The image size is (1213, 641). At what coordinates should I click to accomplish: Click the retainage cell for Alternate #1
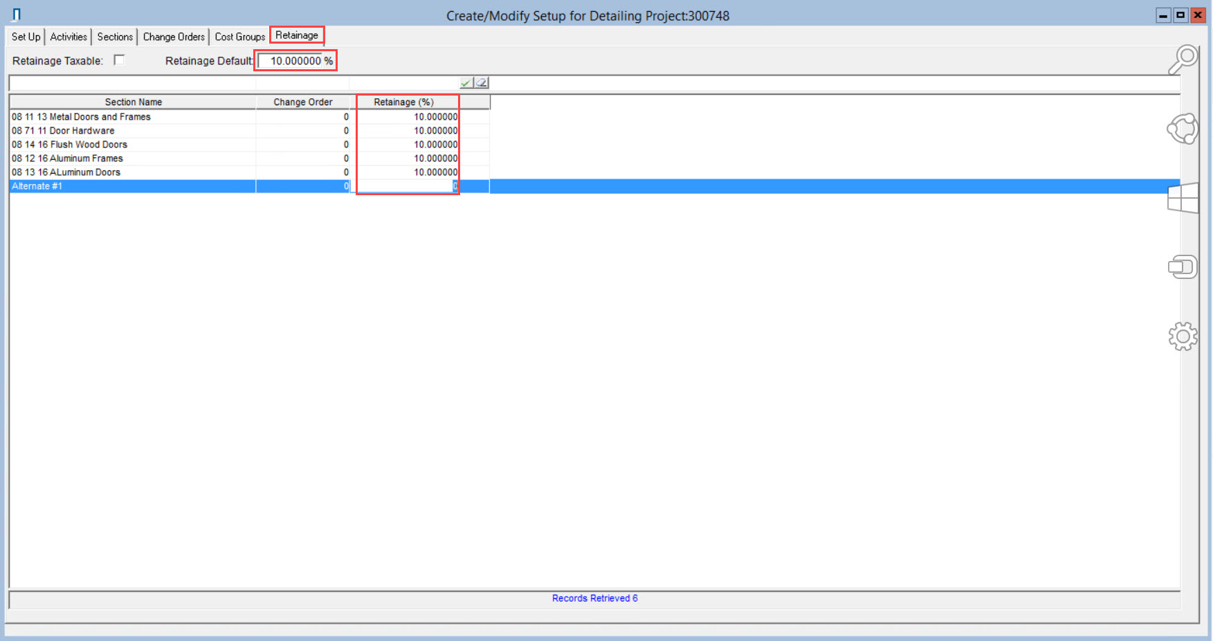pos(405,186)
